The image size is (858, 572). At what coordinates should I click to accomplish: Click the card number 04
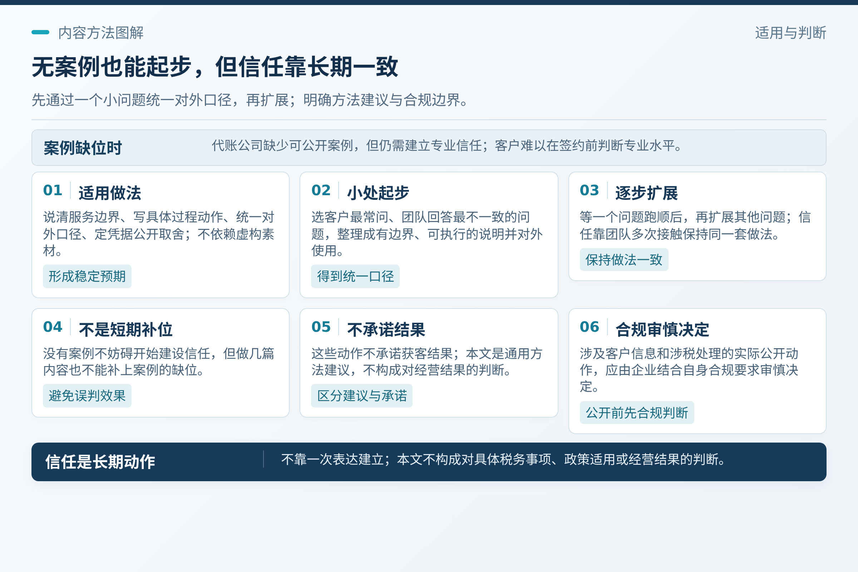pyautogui.click(x=53, y=326)
